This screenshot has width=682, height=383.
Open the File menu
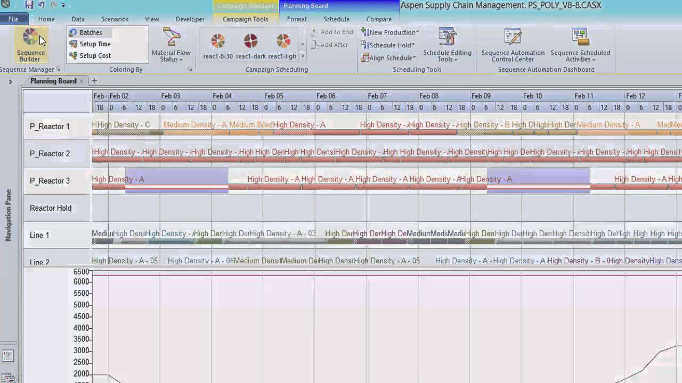point(13,19)
